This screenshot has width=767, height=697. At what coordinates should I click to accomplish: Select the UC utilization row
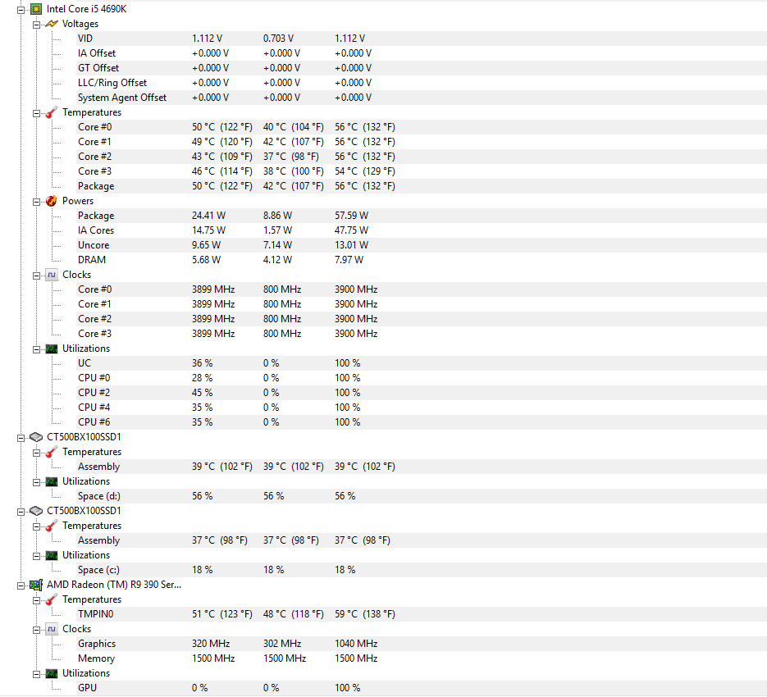pyautogui.click(x=421, y=363)
